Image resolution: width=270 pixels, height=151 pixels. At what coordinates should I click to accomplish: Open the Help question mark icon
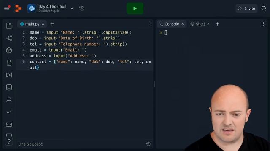coord(9,142)
